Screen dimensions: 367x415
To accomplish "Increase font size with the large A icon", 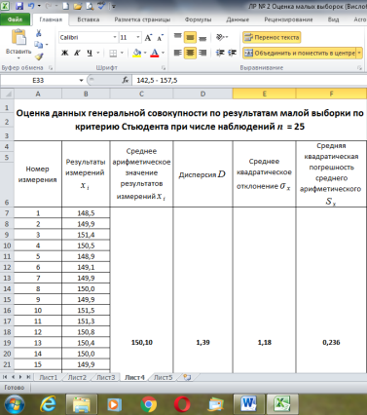I will coord(148,38).
